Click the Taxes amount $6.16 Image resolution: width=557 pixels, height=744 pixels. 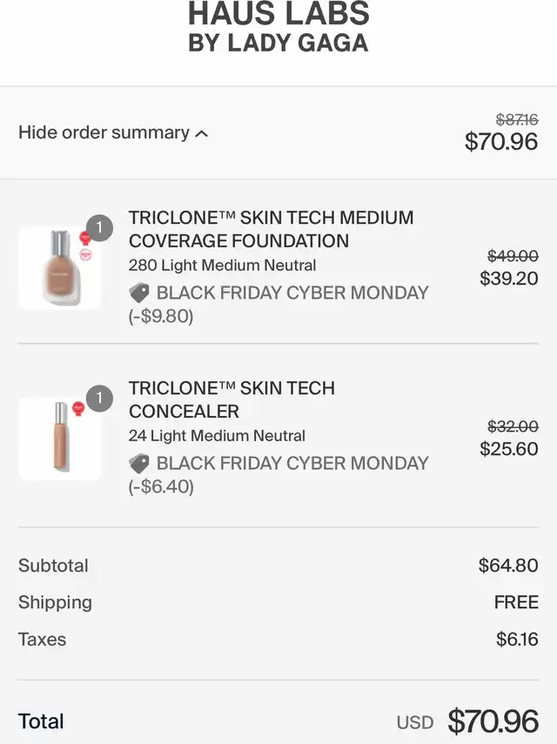[x=517, y=639]
